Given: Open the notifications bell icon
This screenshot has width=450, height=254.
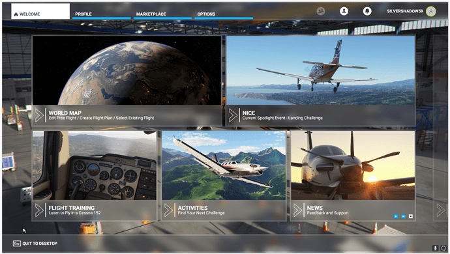Looking at the screenshot, I should pos(367,11).
